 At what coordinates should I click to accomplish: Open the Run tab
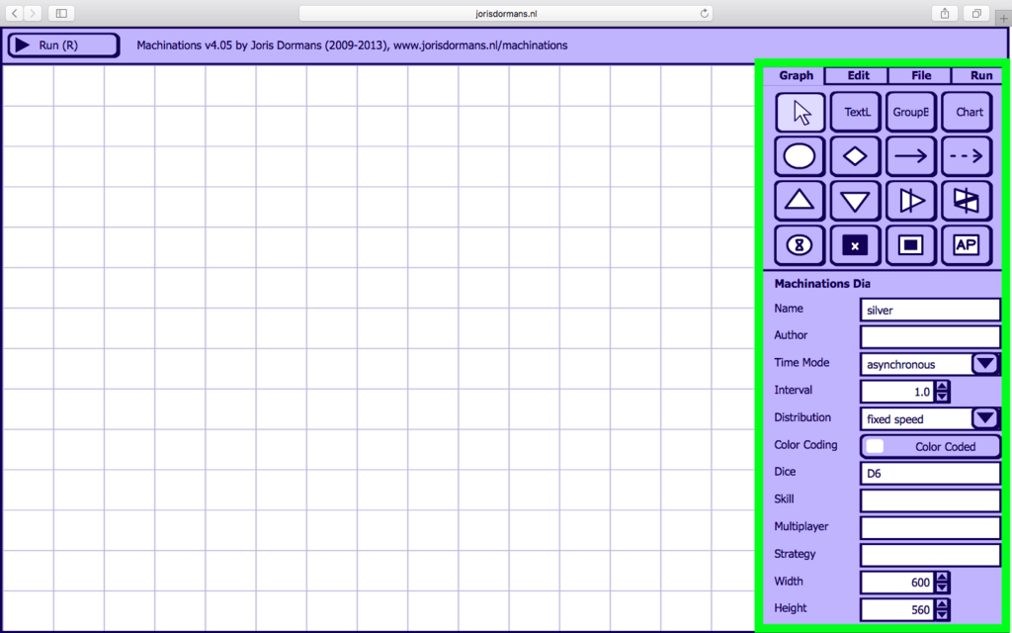tap(977, 75)
